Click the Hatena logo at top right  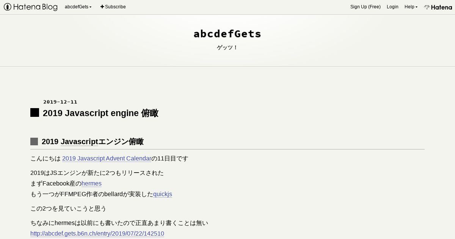pyautogui.click(x=438, y=7)
